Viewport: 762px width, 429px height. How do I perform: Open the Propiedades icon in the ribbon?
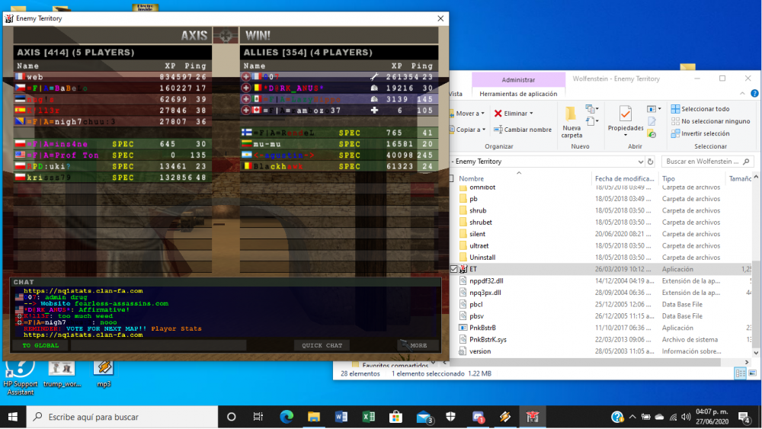pyautogui.click(x=625, y=114)
